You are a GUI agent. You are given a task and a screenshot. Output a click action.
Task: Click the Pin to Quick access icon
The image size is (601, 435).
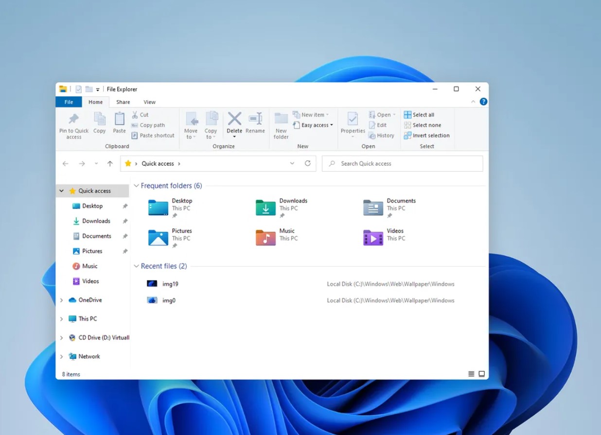pos(74,119)
